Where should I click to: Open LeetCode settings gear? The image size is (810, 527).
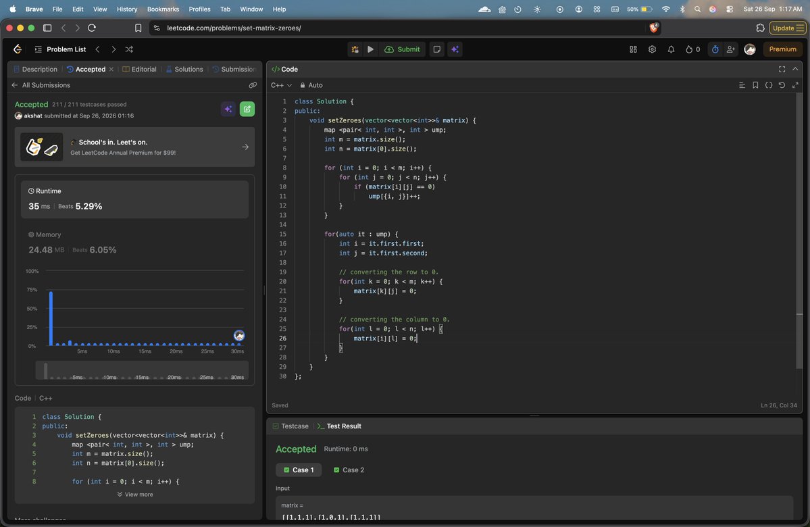tap(652, 49)
